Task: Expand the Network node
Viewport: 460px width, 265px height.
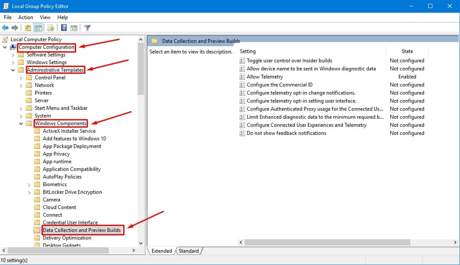Action: (21, 86)
